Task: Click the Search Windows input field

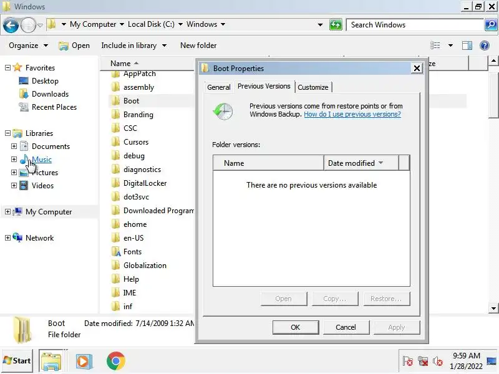Action: [x=415, y=25]
